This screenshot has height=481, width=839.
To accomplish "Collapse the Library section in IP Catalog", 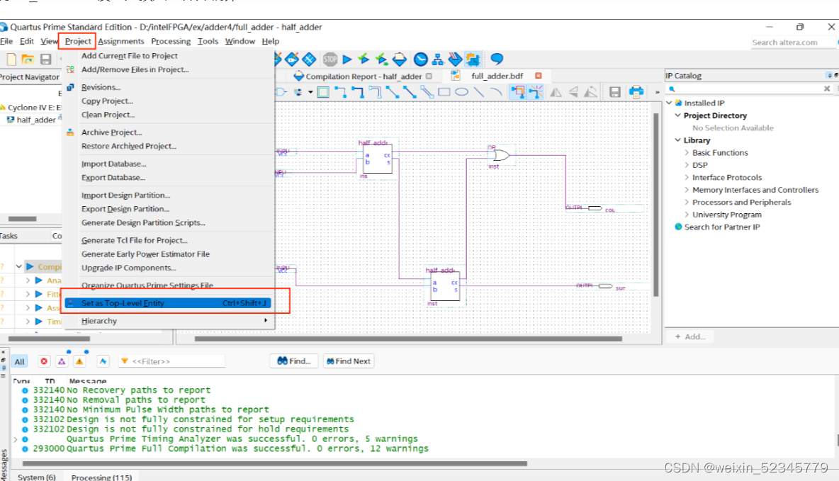I will click(678, 140).
